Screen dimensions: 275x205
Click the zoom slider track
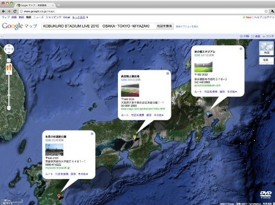9,90
